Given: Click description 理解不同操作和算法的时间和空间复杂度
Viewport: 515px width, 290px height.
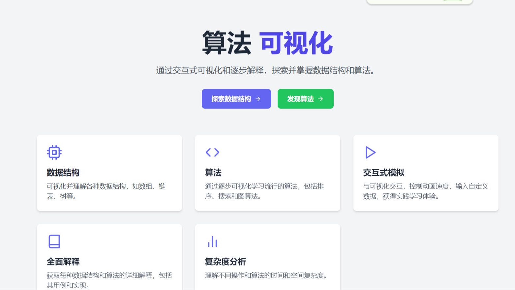Looking at the screenshot, I should coord(266,275).
